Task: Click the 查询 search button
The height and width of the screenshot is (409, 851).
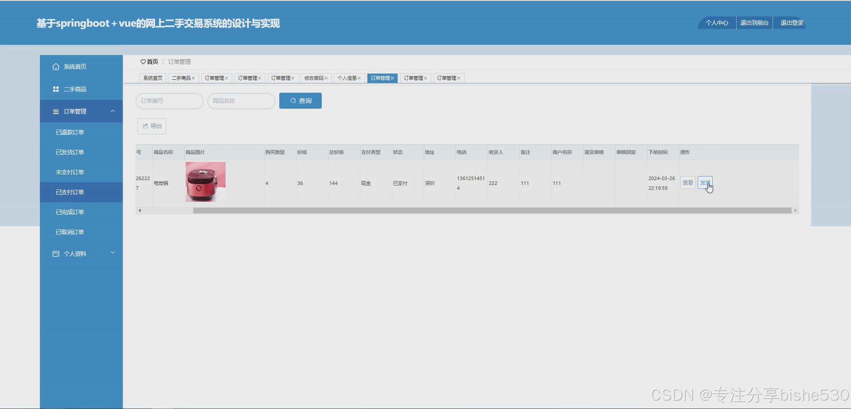Action: pyautogui.click(x=301, y=101)
